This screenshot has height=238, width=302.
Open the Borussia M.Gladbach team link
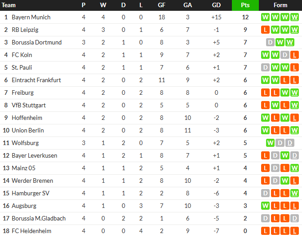(38, 218)
